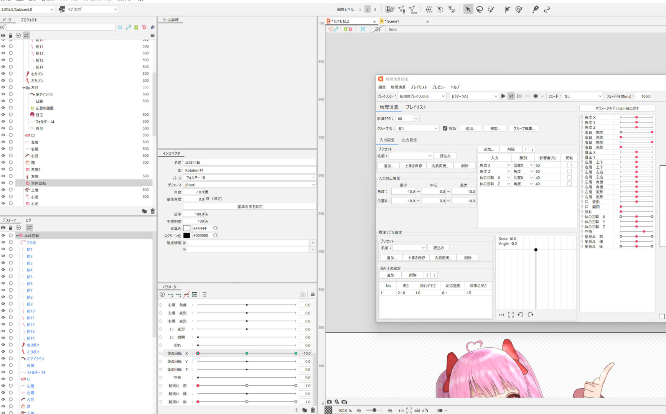Select the glue tool
Image resolution: width=666 pixels, height=414 pixels.
click(x=508, y=9)
